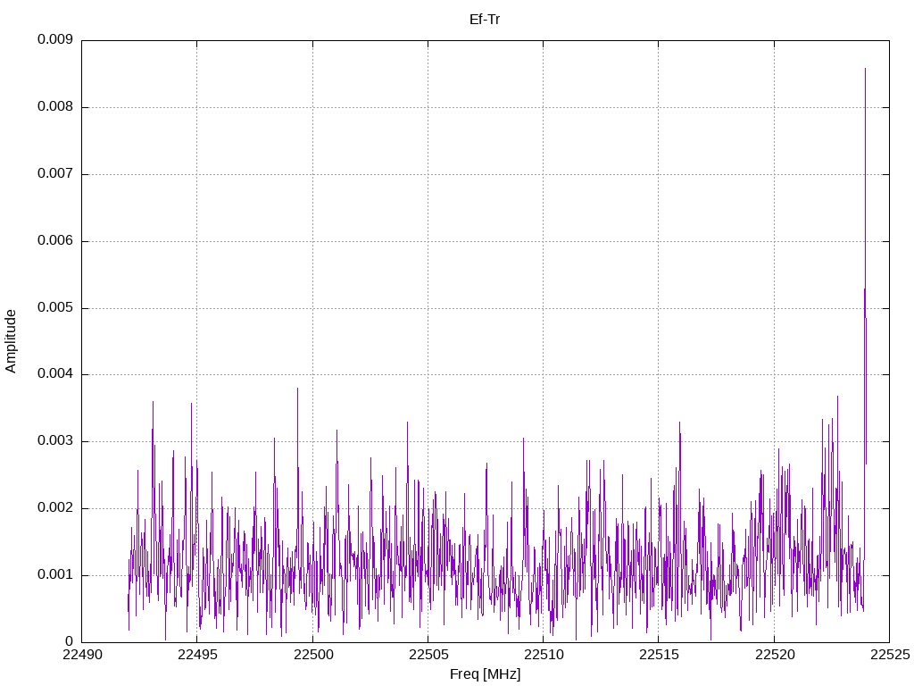Click the 22525 x-axis tick label
The image size is (914, 686).
click(888, 656)
